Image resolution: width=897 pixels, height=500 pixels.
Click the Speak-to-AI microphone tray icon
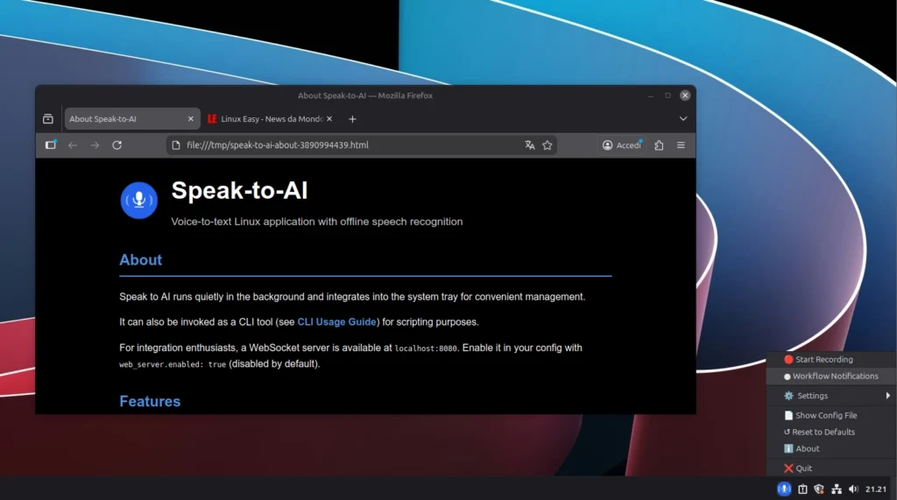784,489
